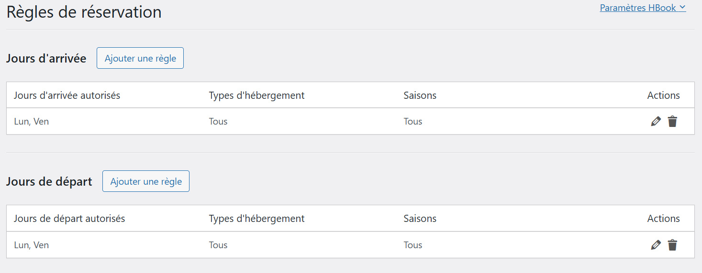Image resolution: width=702 pixels, height=273 pixels.
Task: Click Ajouter une règle next to Jours d'arrivée
Action: click(x=140, y=58)
